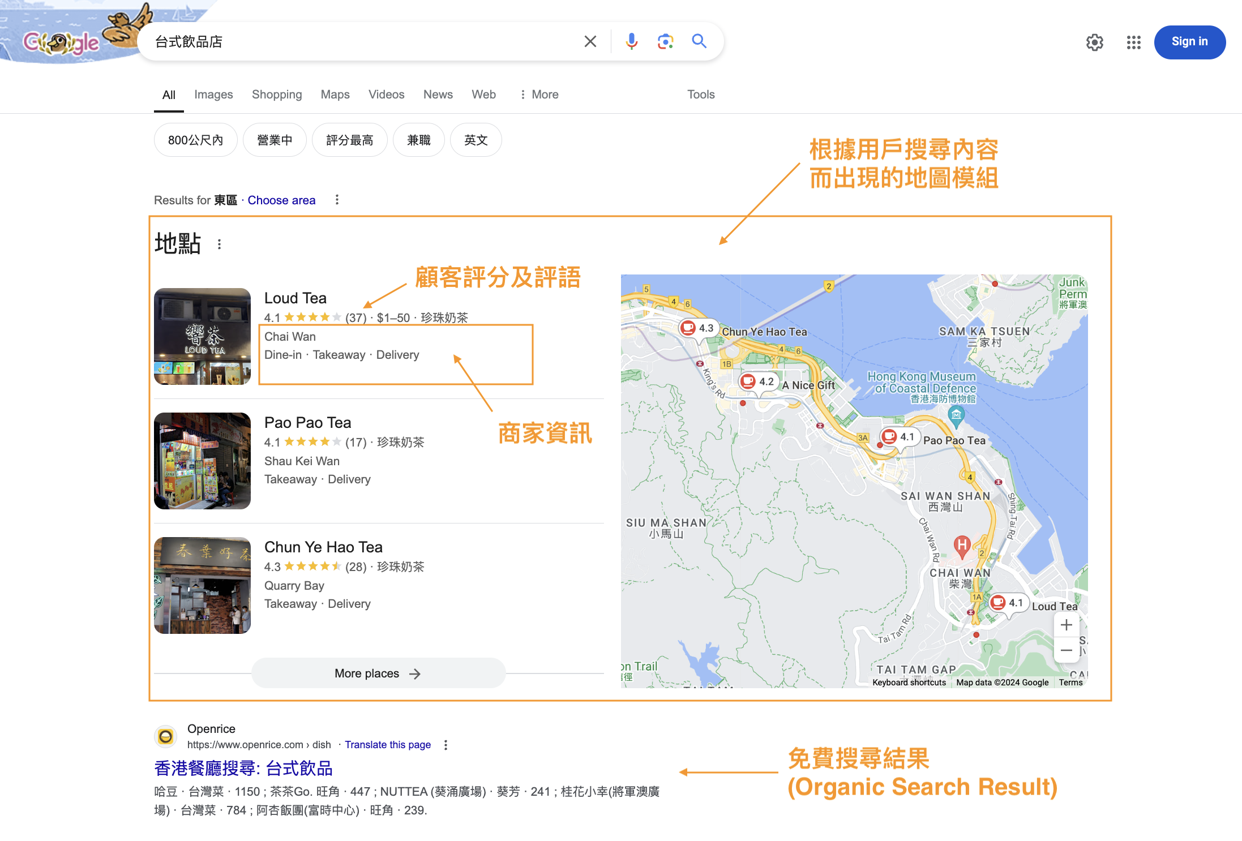The width and height of the screenshot is (1242, 841).
Task: Click the More places button
Action: pos(378,673)
